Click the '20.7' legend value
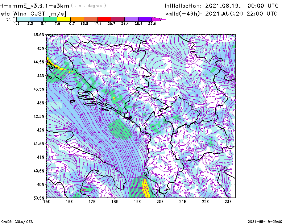This screenshot has height=224, width=290. click(111, 24)
